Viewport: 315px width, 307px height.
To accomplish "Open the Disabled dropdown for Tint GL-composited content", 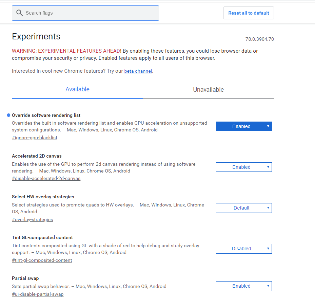I will 244,249.
